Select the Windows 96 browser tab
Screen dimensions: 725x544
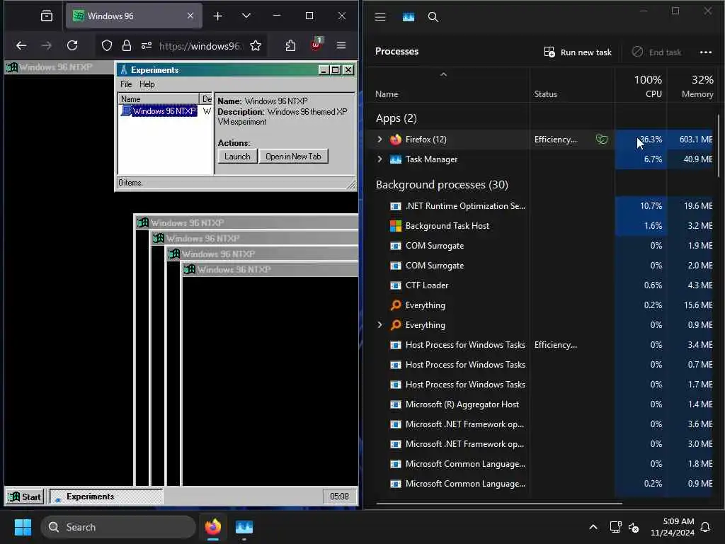[134, 16]
